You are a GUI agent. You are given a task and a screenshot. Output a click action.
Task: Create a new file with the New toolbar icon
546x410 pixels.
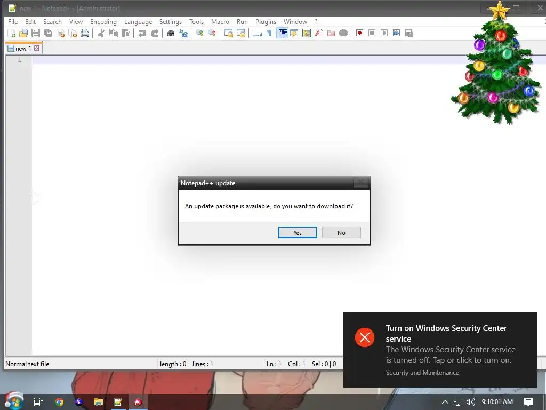click(12, 33)
